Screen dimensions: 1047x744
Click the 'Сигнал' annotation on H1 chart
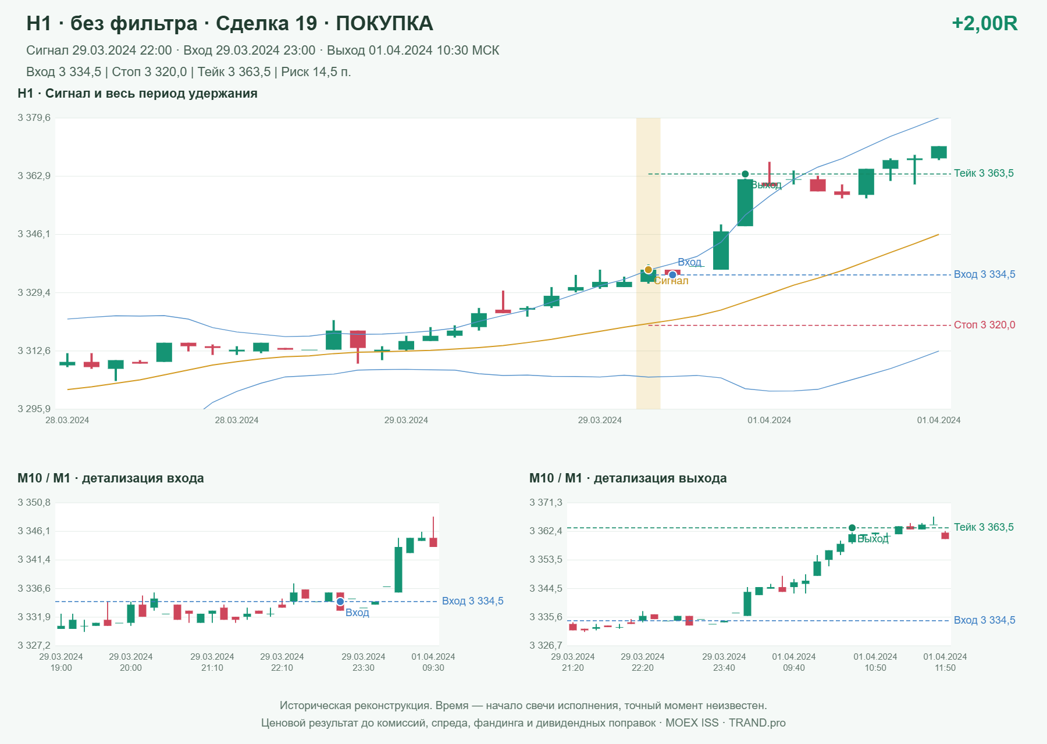click(671, 281)
